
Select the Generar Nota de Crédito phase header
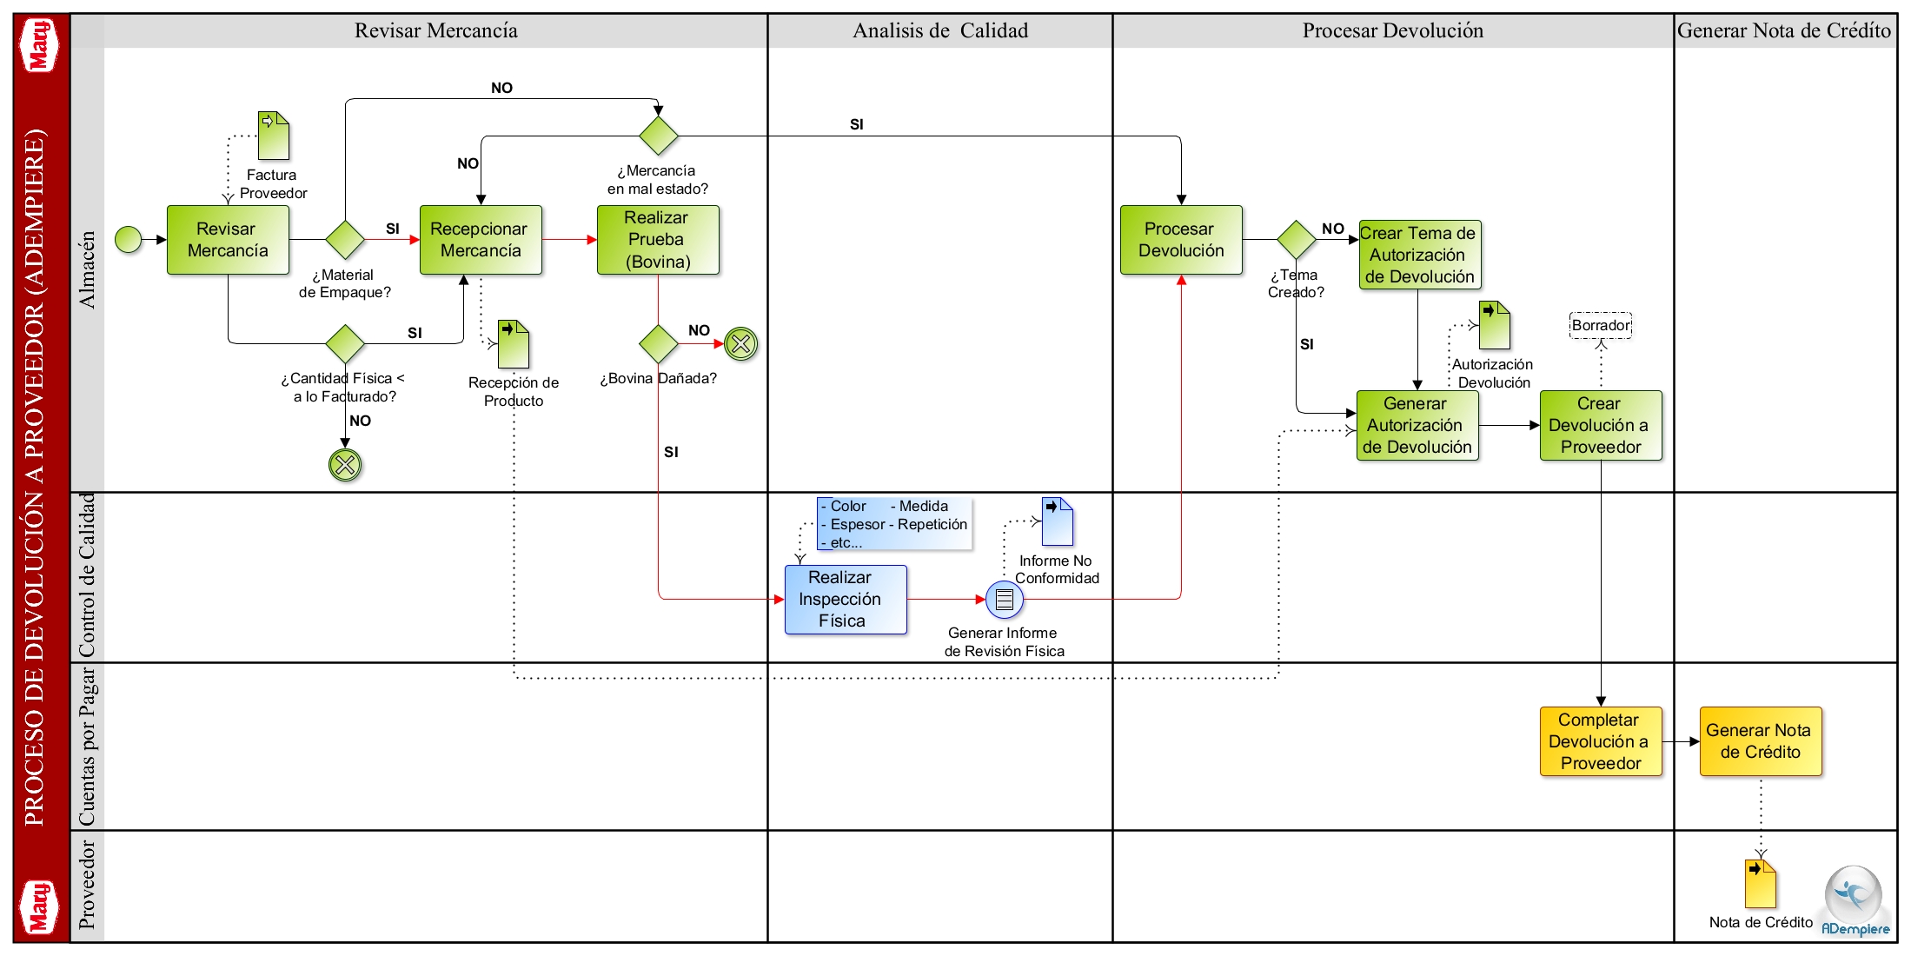pos(1785,30)
